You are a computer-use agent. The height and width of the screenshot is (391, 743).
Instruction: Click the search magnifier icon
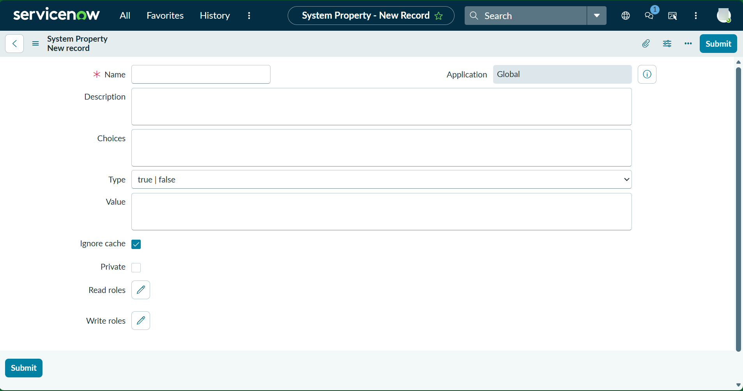point(474,16)
